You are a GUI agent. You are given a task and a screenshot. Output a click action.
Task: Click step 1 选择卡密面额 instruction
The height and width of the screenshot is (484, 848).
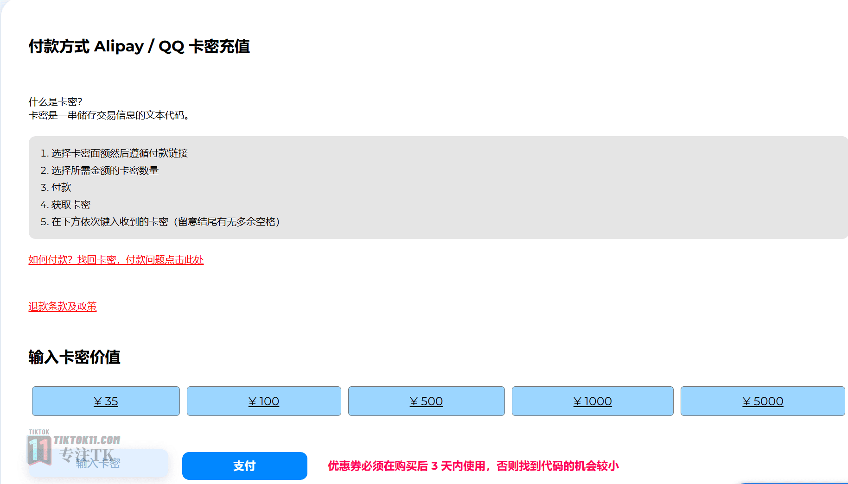point(114,153)
